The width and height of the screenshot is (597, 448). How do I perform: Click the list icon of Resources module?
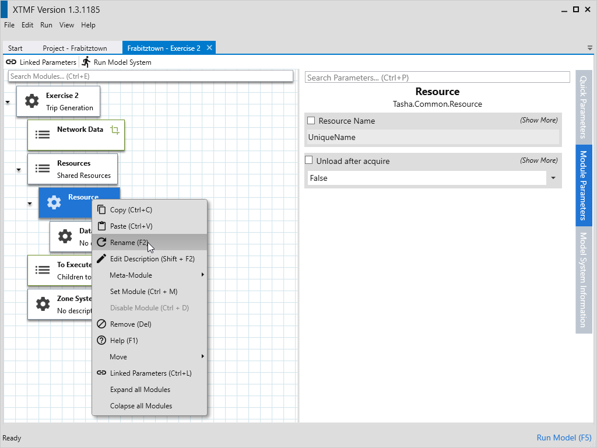point(43,169)
